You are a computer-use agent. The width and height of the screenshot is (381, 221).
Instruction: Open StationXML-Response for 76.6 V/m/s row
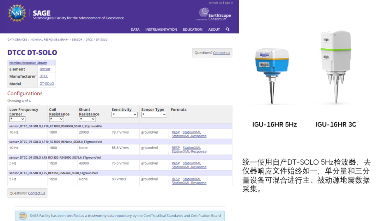coord(189,167)
